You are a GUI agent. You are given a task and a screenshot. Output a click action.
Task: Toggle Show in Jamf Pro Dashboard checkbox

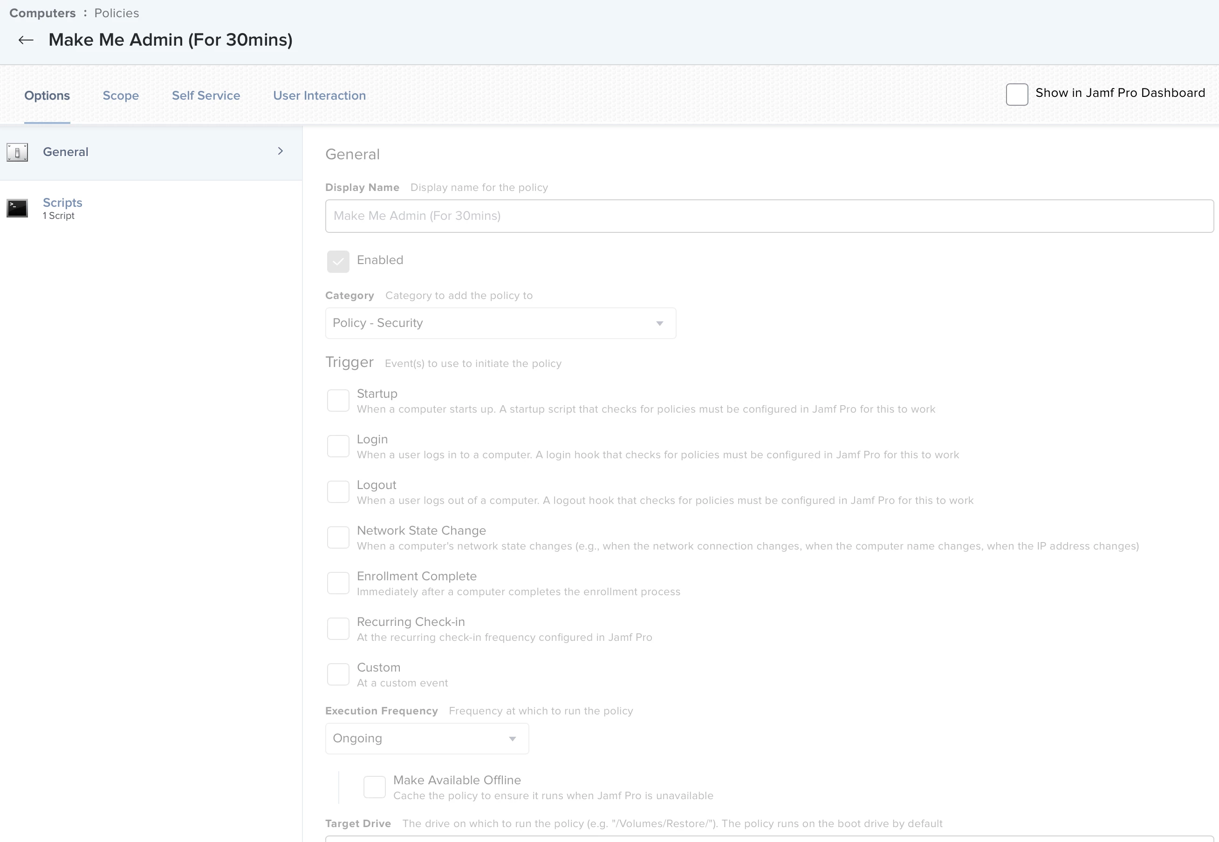(x=1017, y=95)
